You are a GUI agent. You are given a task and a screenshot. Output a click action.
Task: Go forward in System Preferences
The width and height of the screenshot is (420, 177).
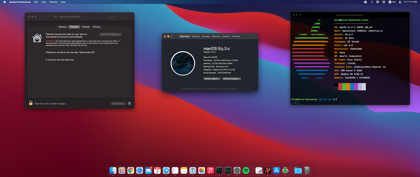pos(48,16)
